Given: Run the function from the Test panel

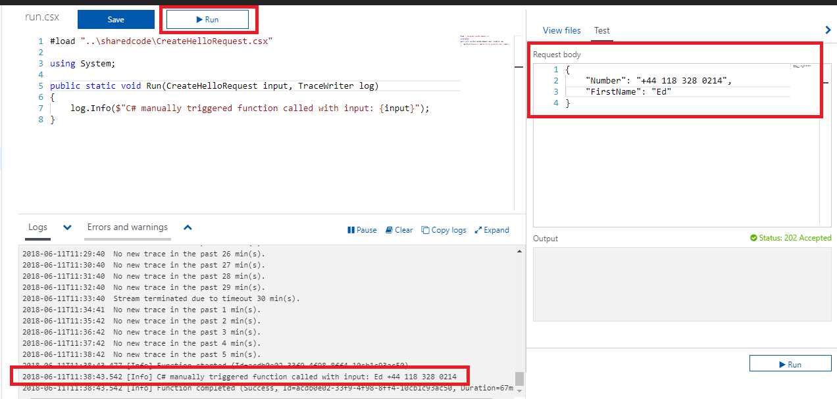Looking at the screenshot, I should coord(790,363).
